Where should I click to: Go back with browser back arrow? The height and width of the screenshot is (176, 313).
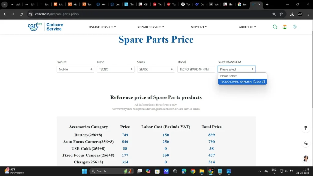click(5, 14)
